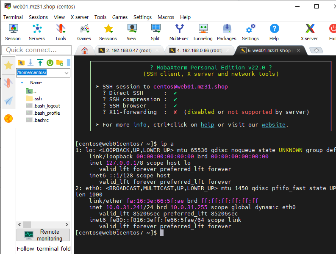This screenshot has width=336, height=254.
Task: Close the web01.mz31.shop tab
Action: tap(298, 50)
